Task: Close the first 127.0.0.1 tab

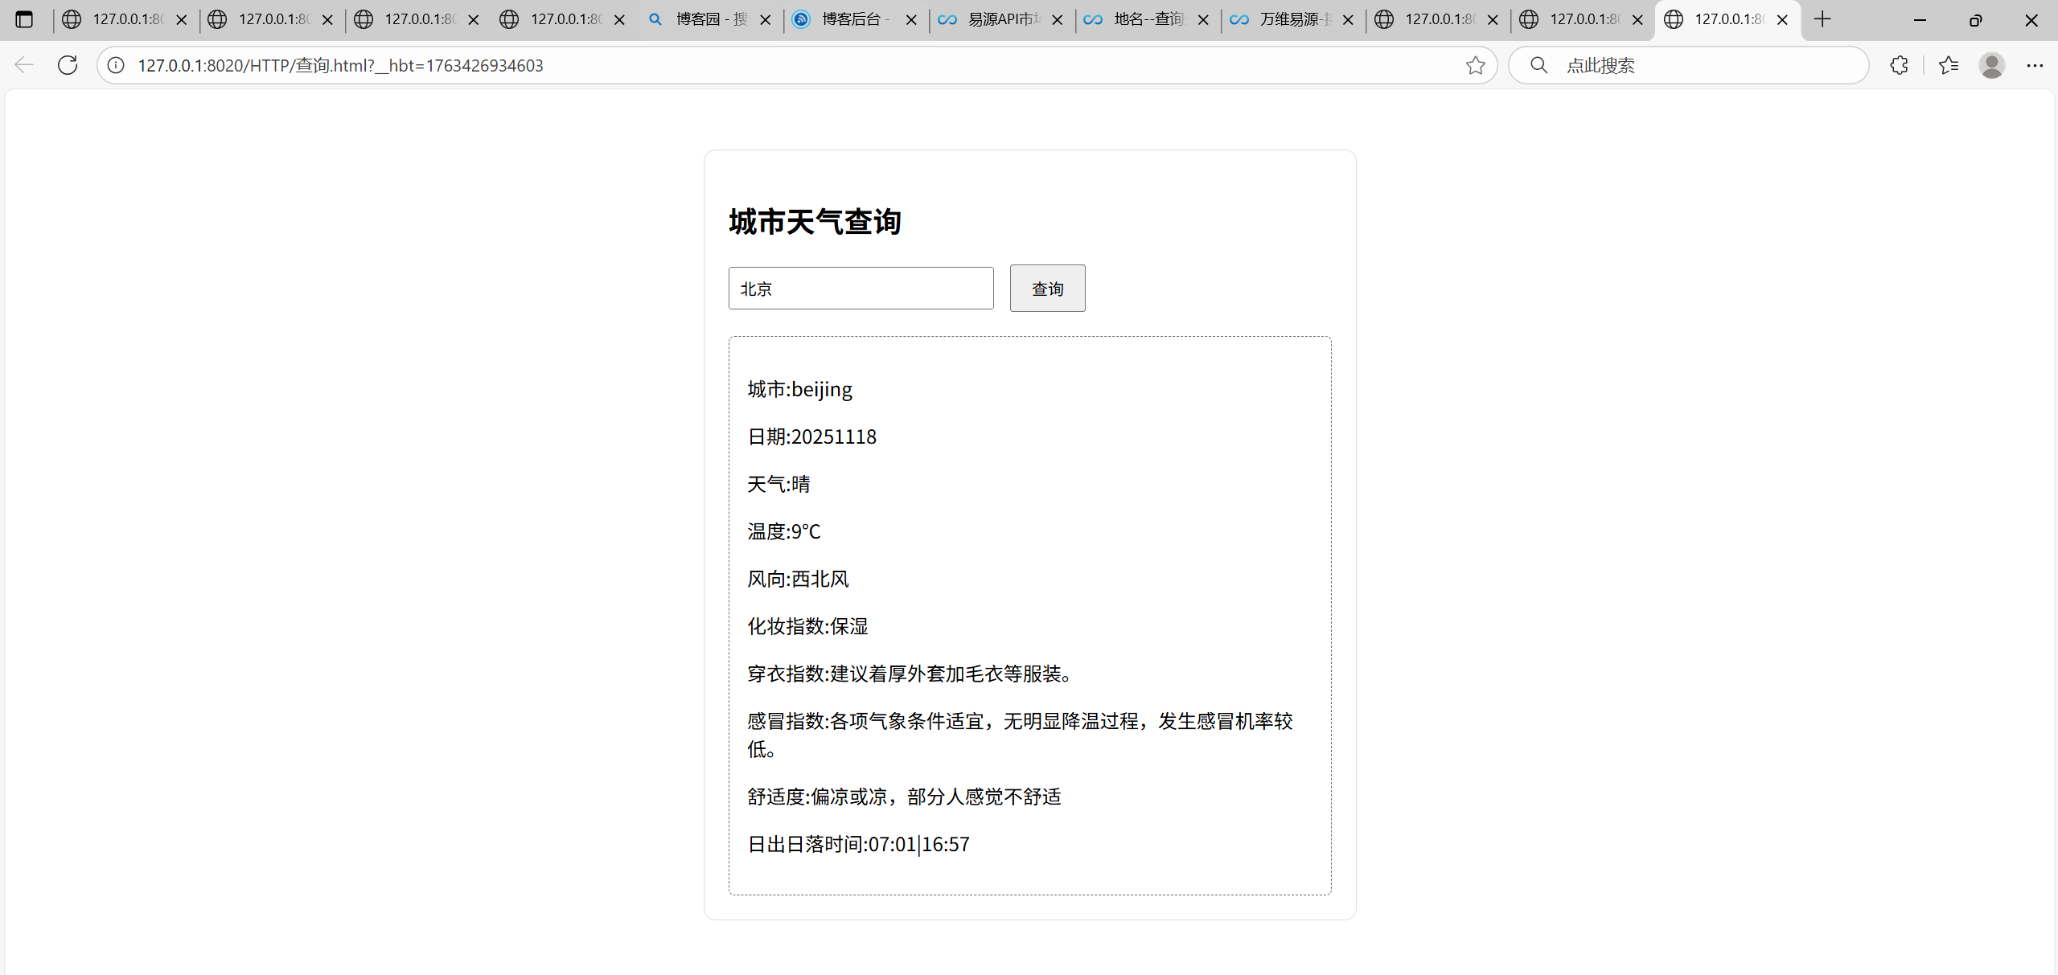Action: (x=182, y=20)
